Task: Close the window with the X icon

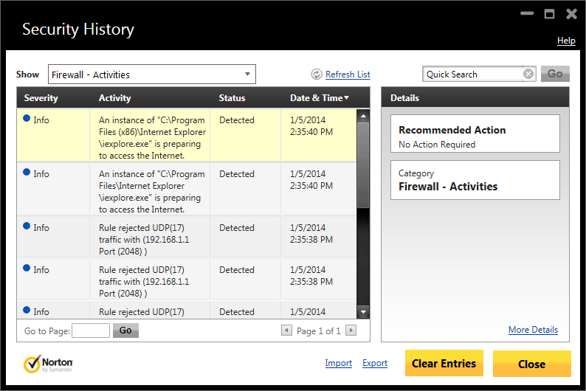Action: (571, 14)
